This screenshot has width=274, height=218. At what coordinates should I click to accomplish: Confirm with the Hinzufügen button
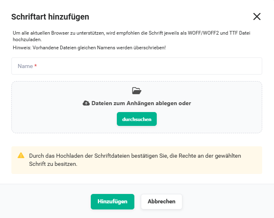[112, 202]
